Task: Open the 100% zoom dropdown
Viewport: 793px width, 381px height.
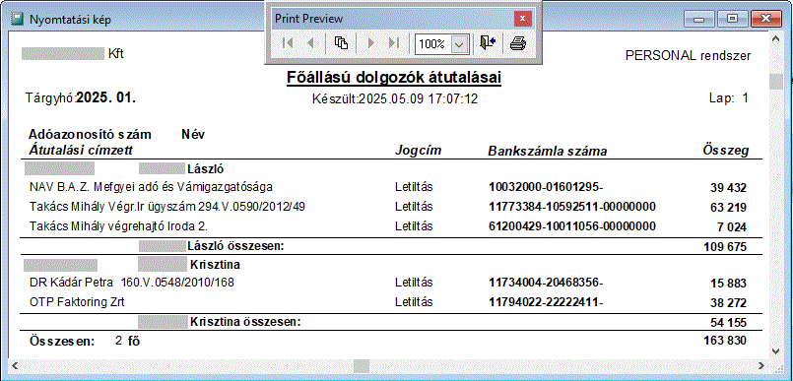Action: (459, 44)
